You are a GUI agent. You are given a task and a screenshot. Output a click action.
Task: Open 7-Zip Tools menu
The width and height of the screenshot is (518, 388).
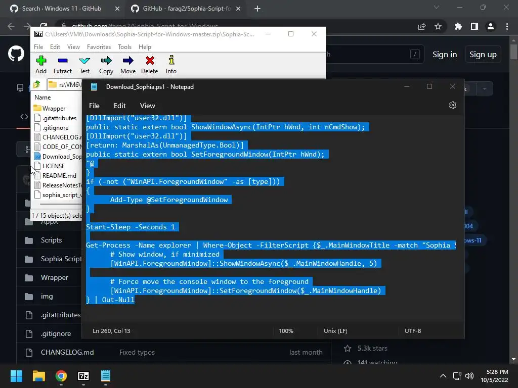click(124, 47)
